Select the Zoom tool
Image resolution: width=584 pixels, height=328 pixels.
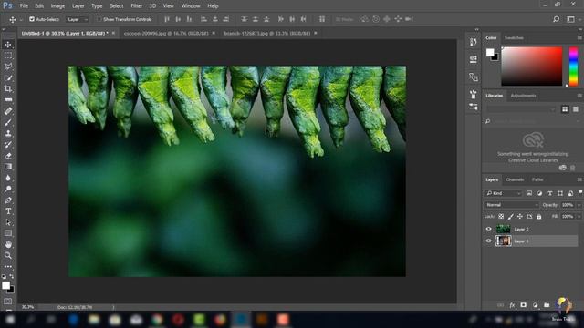pyautogui.click(x=8, y=255)
